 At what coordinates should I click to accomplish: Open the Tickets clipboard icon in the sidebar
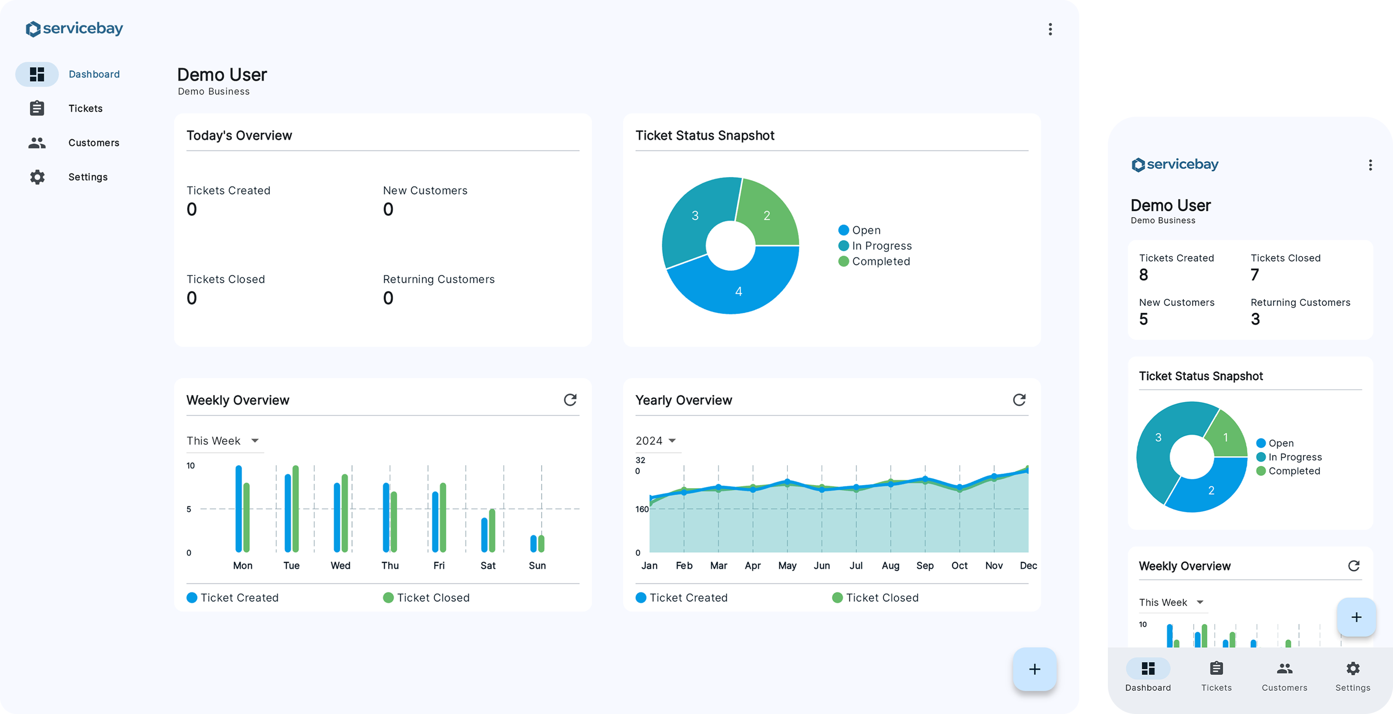[x=37, y=108]
